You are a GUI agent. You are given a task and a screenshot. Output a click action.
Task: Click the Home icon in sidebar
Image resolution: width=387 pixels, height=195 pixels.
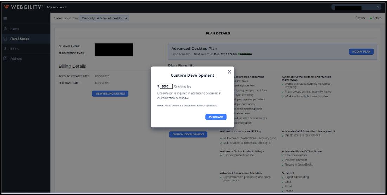tap(5, 29)
